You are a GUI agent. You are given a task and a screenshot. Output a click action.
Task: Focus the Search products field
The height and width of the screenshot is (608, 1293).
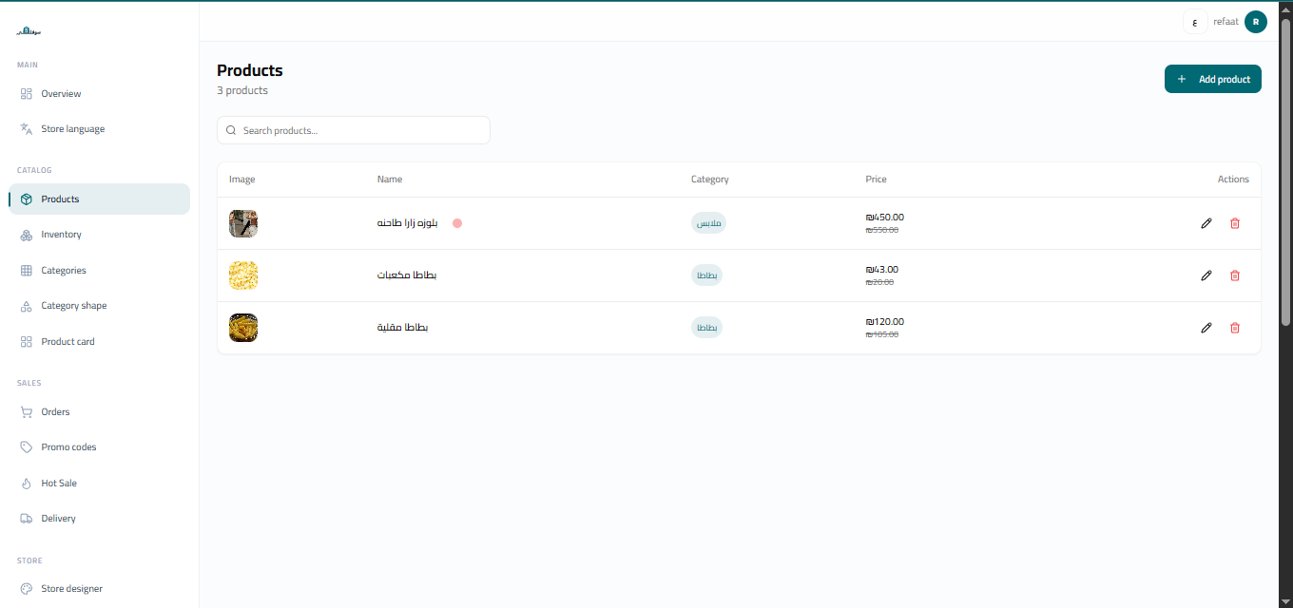(354, 130)
